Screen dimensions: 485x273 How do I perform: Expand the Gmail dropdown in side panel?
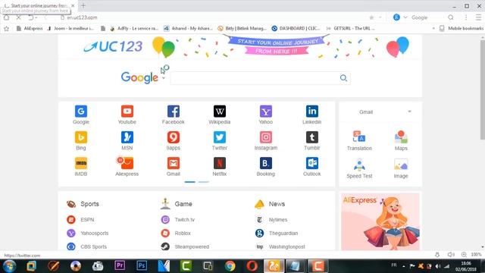(x=409, y=111)
